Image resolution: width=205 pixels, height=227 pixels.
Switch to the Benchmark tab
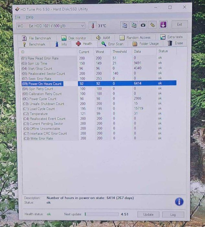point(34,44)
